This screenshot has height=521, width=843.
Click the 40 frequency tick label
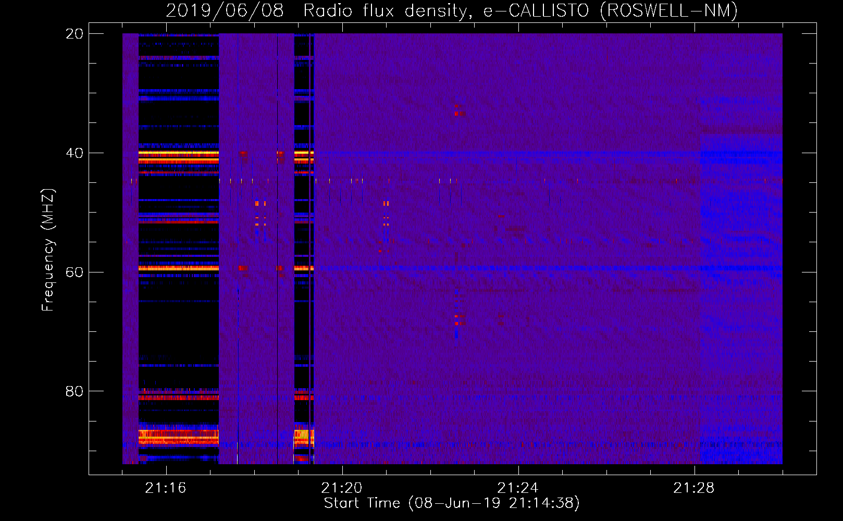click(75, 153)
